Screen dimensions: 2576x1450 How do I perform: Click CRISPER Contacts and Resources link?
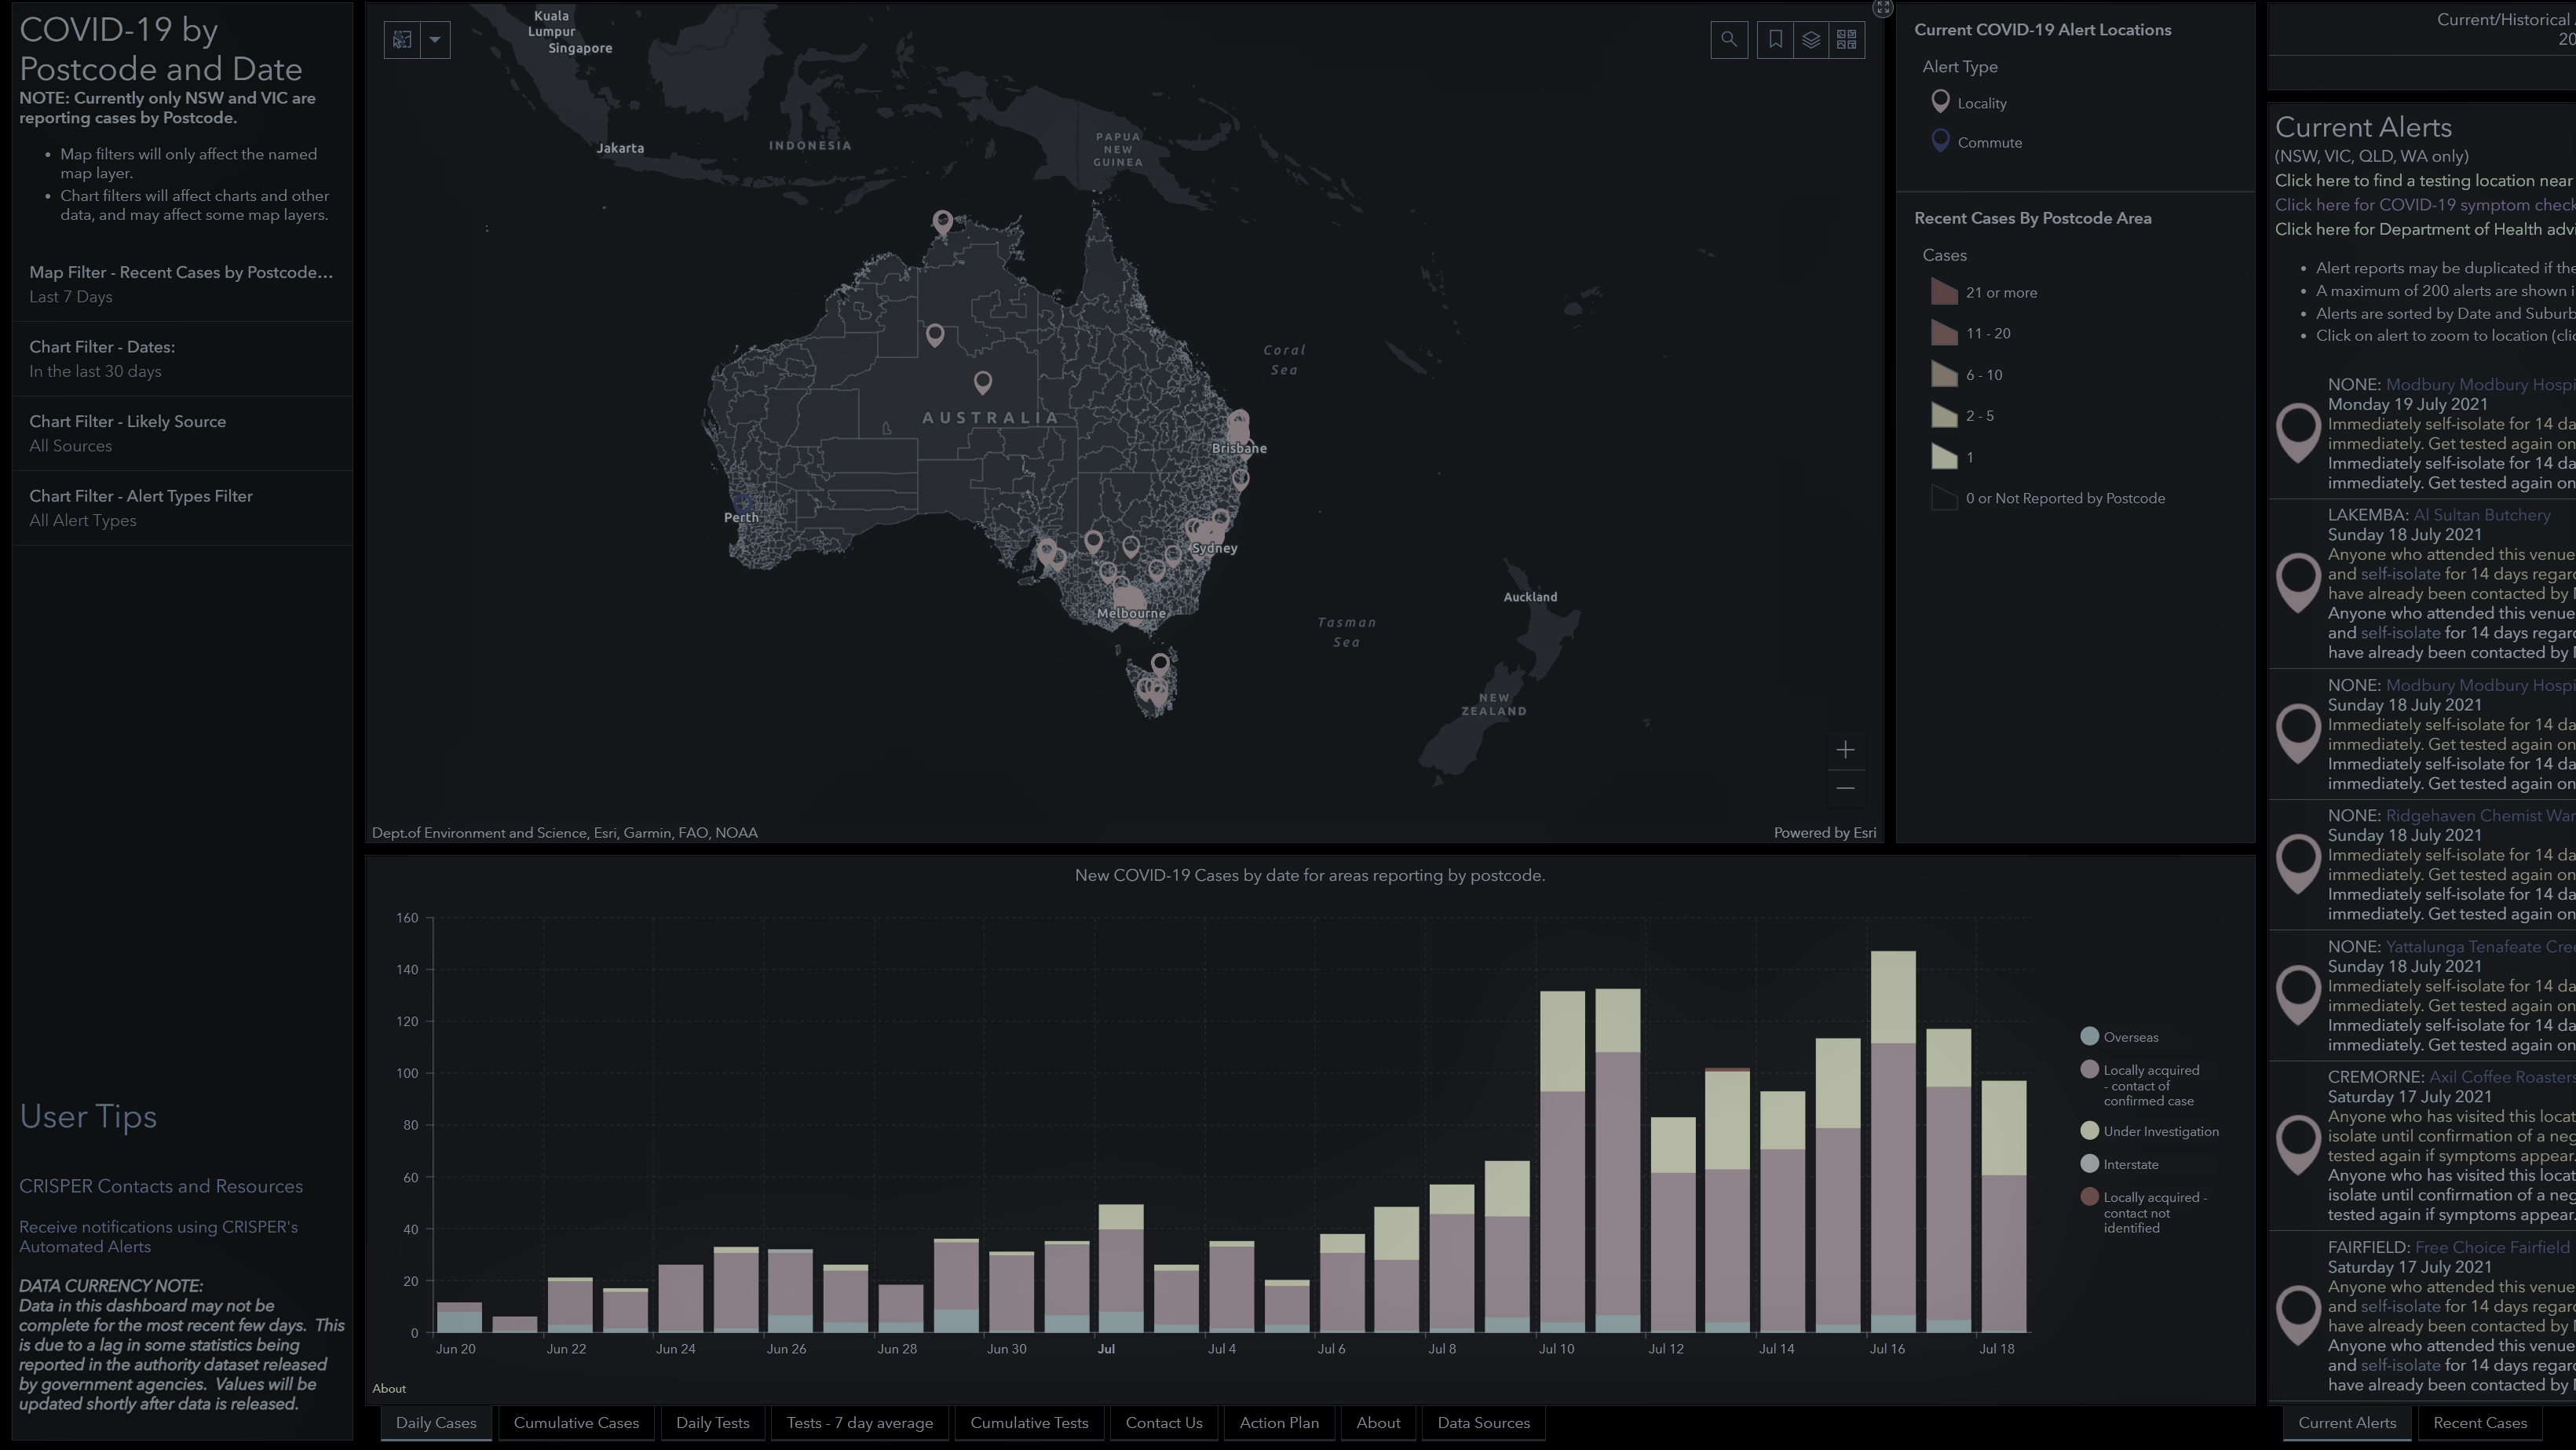coord(159,1185)
